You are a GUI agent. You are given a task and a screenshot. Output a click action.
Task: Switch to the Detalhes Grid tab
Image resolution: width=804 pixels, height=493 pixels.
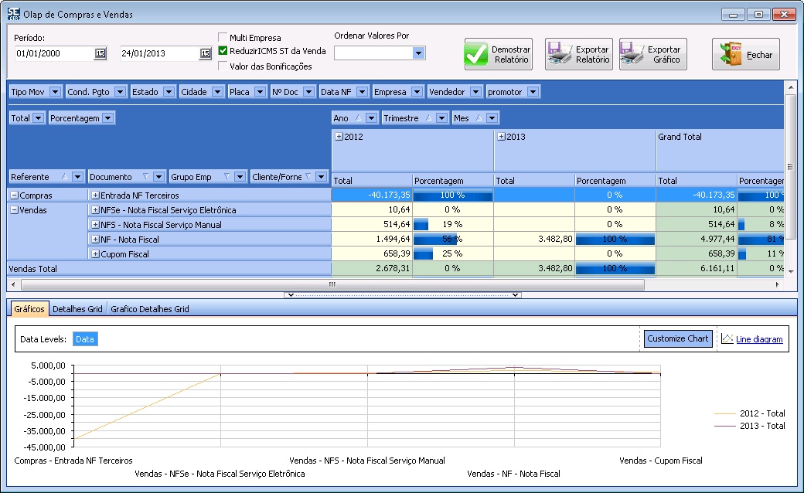coord(78,309)
